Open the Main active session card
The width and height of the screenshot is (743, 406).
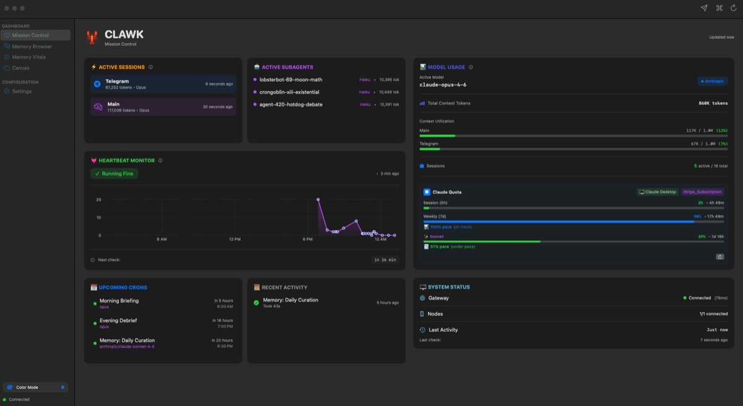point(163,107)
